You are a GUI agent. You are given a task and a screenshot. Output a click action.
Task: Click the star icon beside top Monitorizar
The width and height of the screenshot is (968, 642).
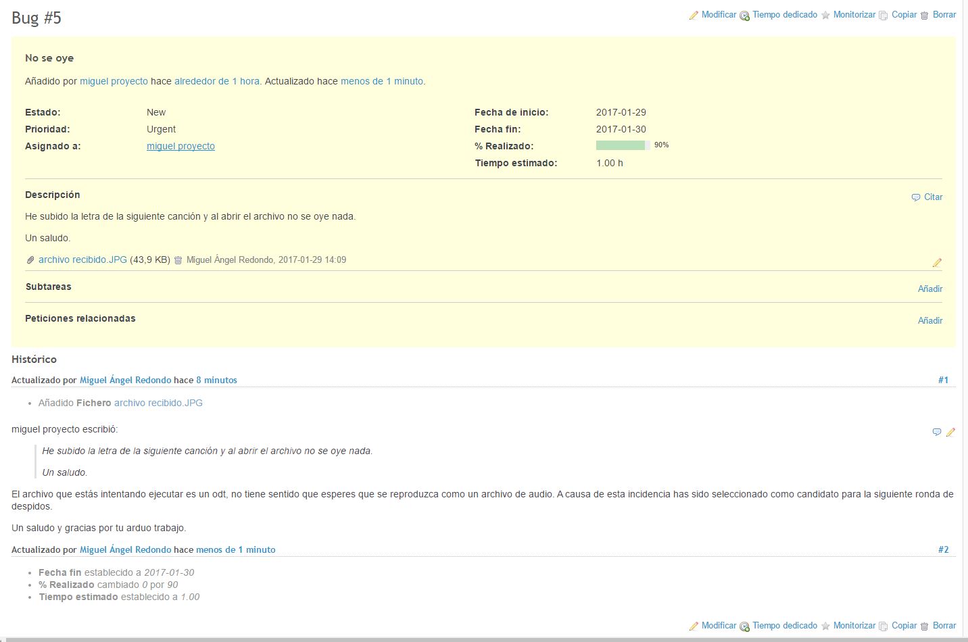pos(825,16)
